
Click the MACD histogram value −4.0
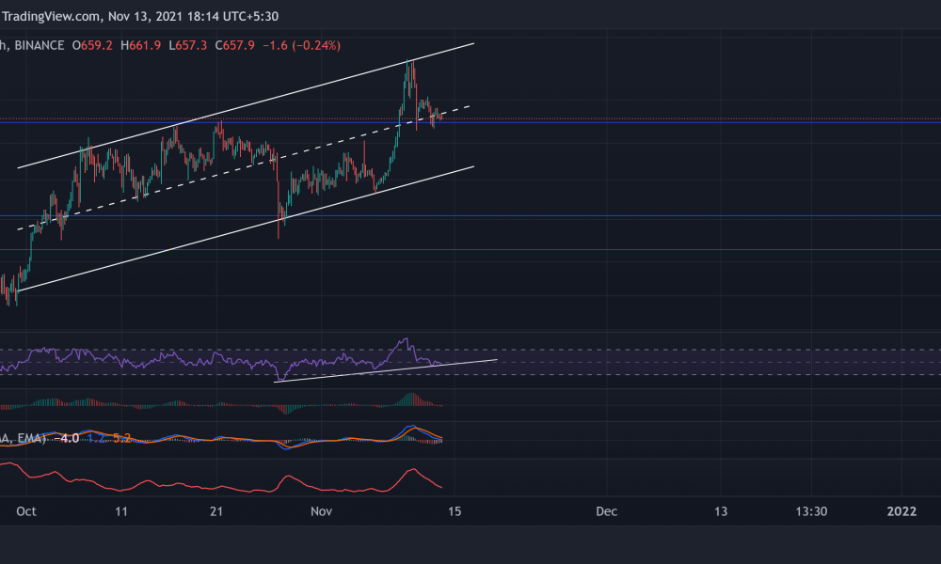(x=67, y=438)
